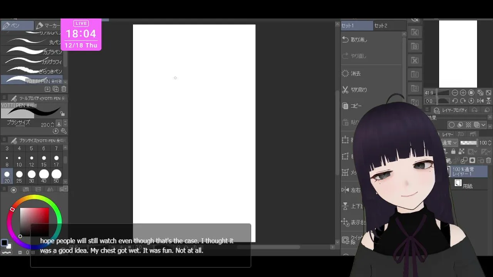The image size is (493, 277).
Task: Adjust the layer opacity slider
Action: tap(468, 143)
